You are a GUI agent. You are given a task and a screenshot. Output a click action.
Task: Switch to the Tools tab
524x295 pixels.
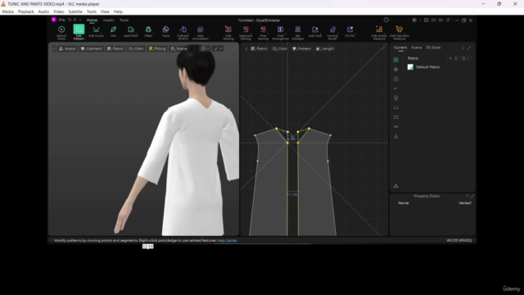(124, 20)
